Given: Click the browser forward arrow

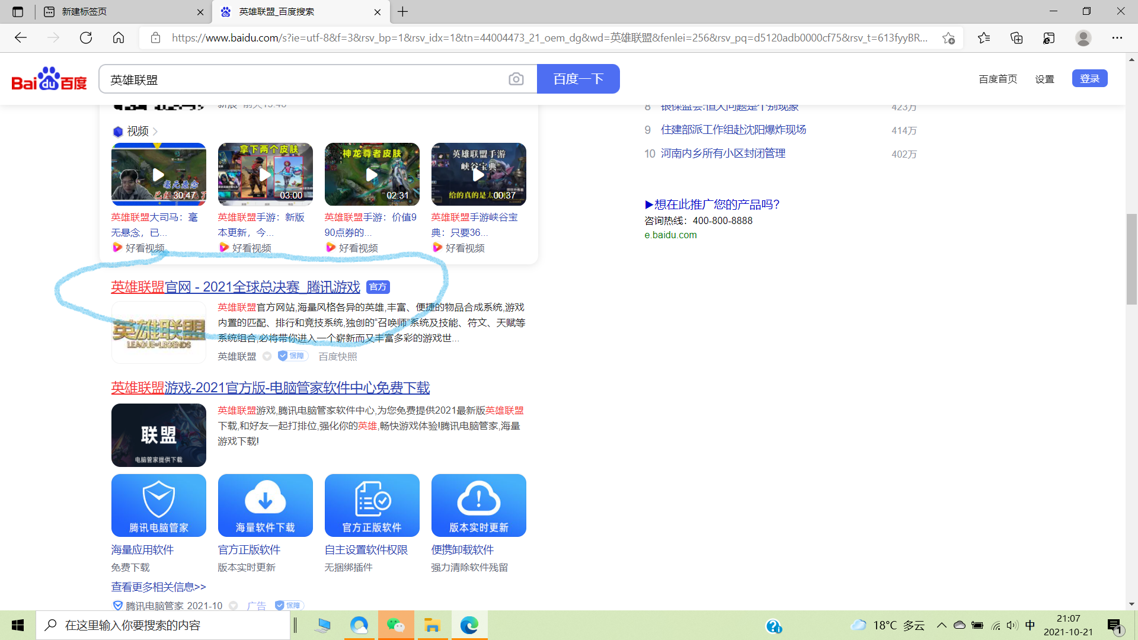Looking at the screenshot, I should (53, 38).
